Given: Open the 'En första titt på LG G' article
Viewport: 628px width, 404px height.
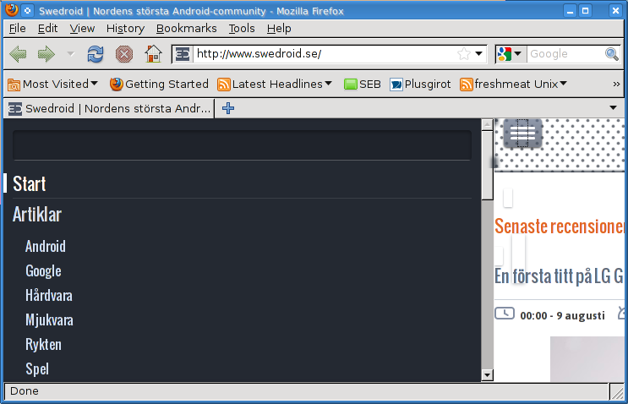Looking at the screenshot, I should (x=559, y=276).
